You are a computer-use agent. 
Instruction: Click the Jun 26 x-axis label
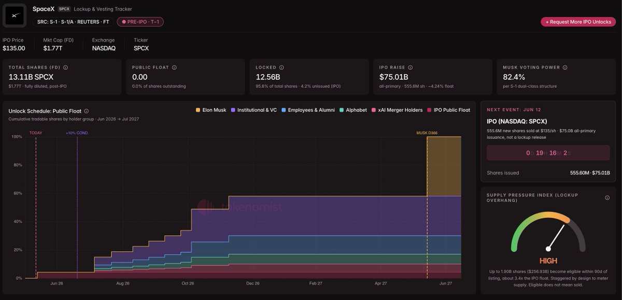point(57,283)
